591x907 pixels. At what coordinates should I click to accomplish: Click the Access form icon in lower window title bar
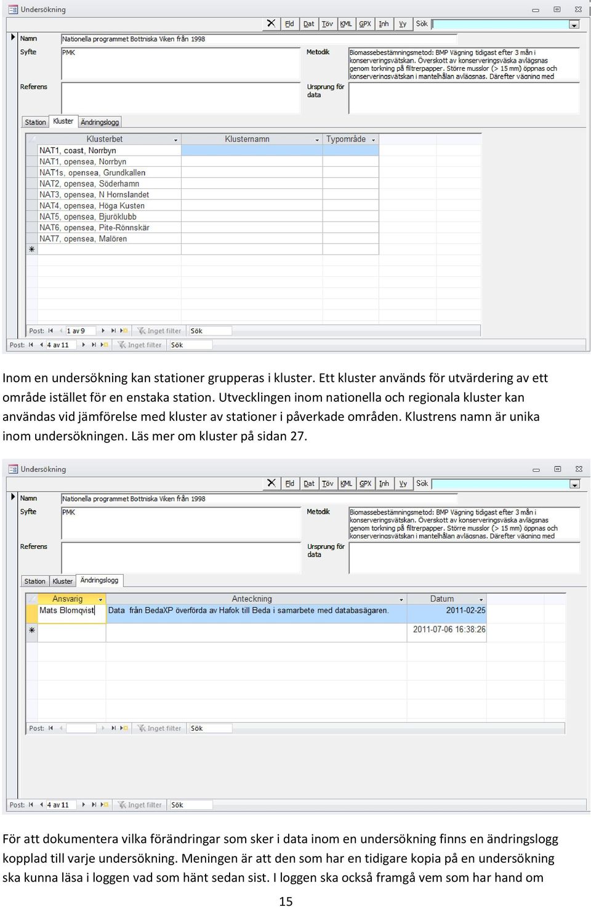pos(12,469)
